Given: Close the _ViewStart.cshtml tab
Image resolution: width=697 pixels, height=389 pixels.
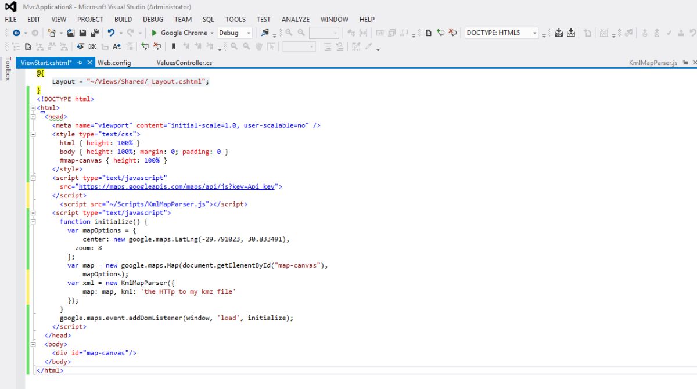Looking at the screenshot, I should (x=90, y=63).
